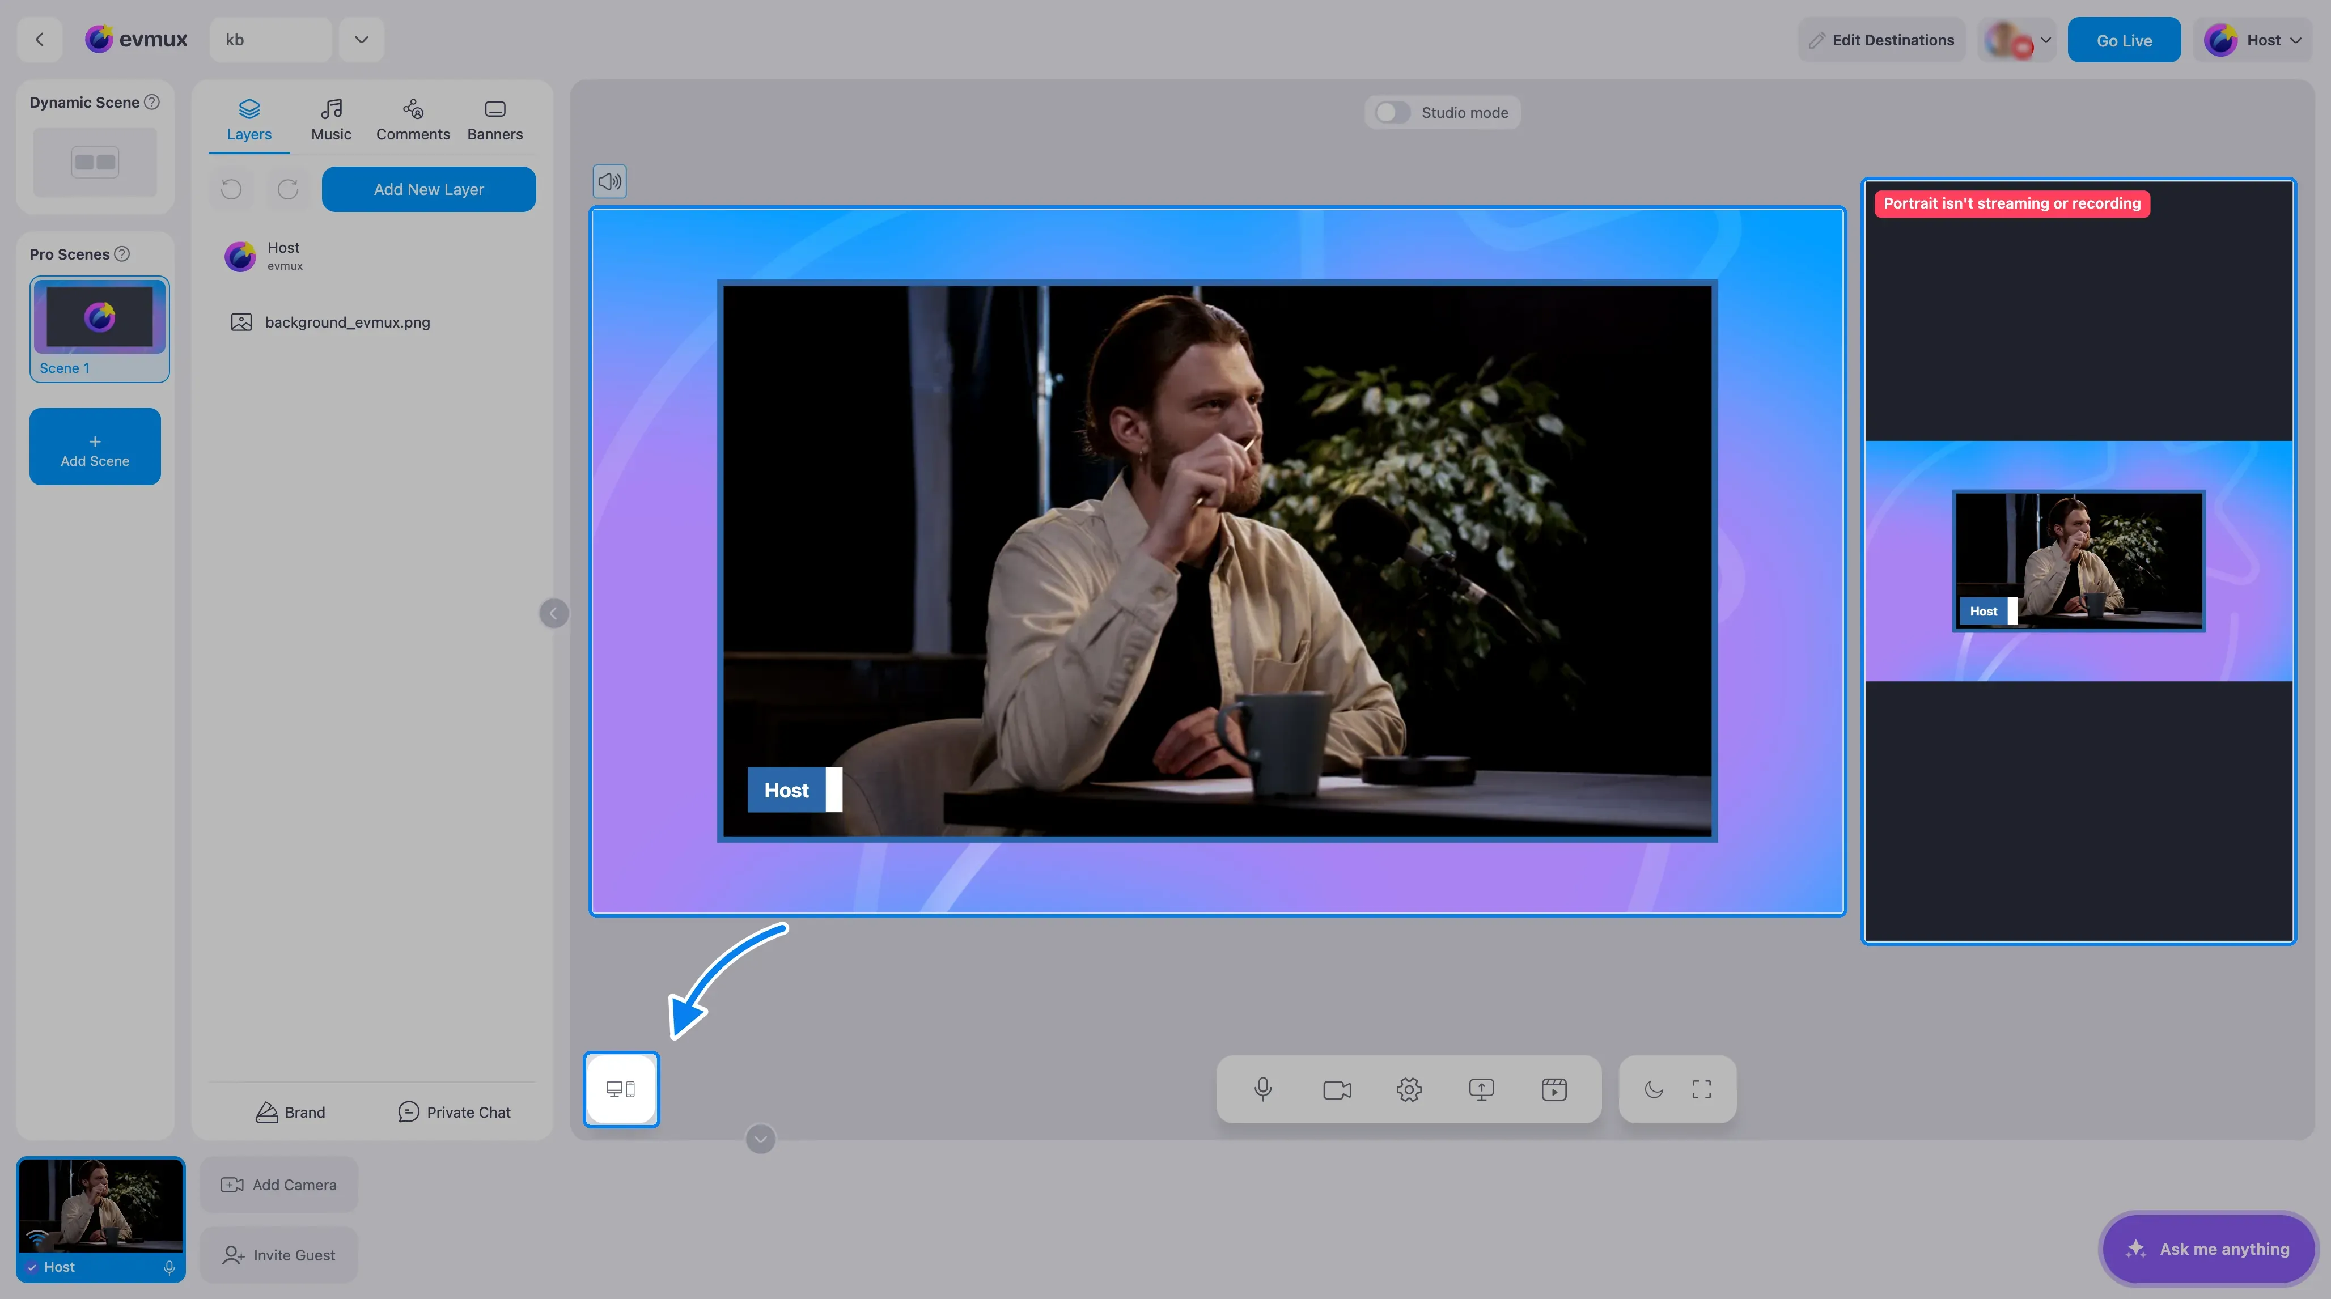Screen dimensions: 2331x1299
Task: Open the destinations avatar dropdown
Action: (x=2017, y=40)
